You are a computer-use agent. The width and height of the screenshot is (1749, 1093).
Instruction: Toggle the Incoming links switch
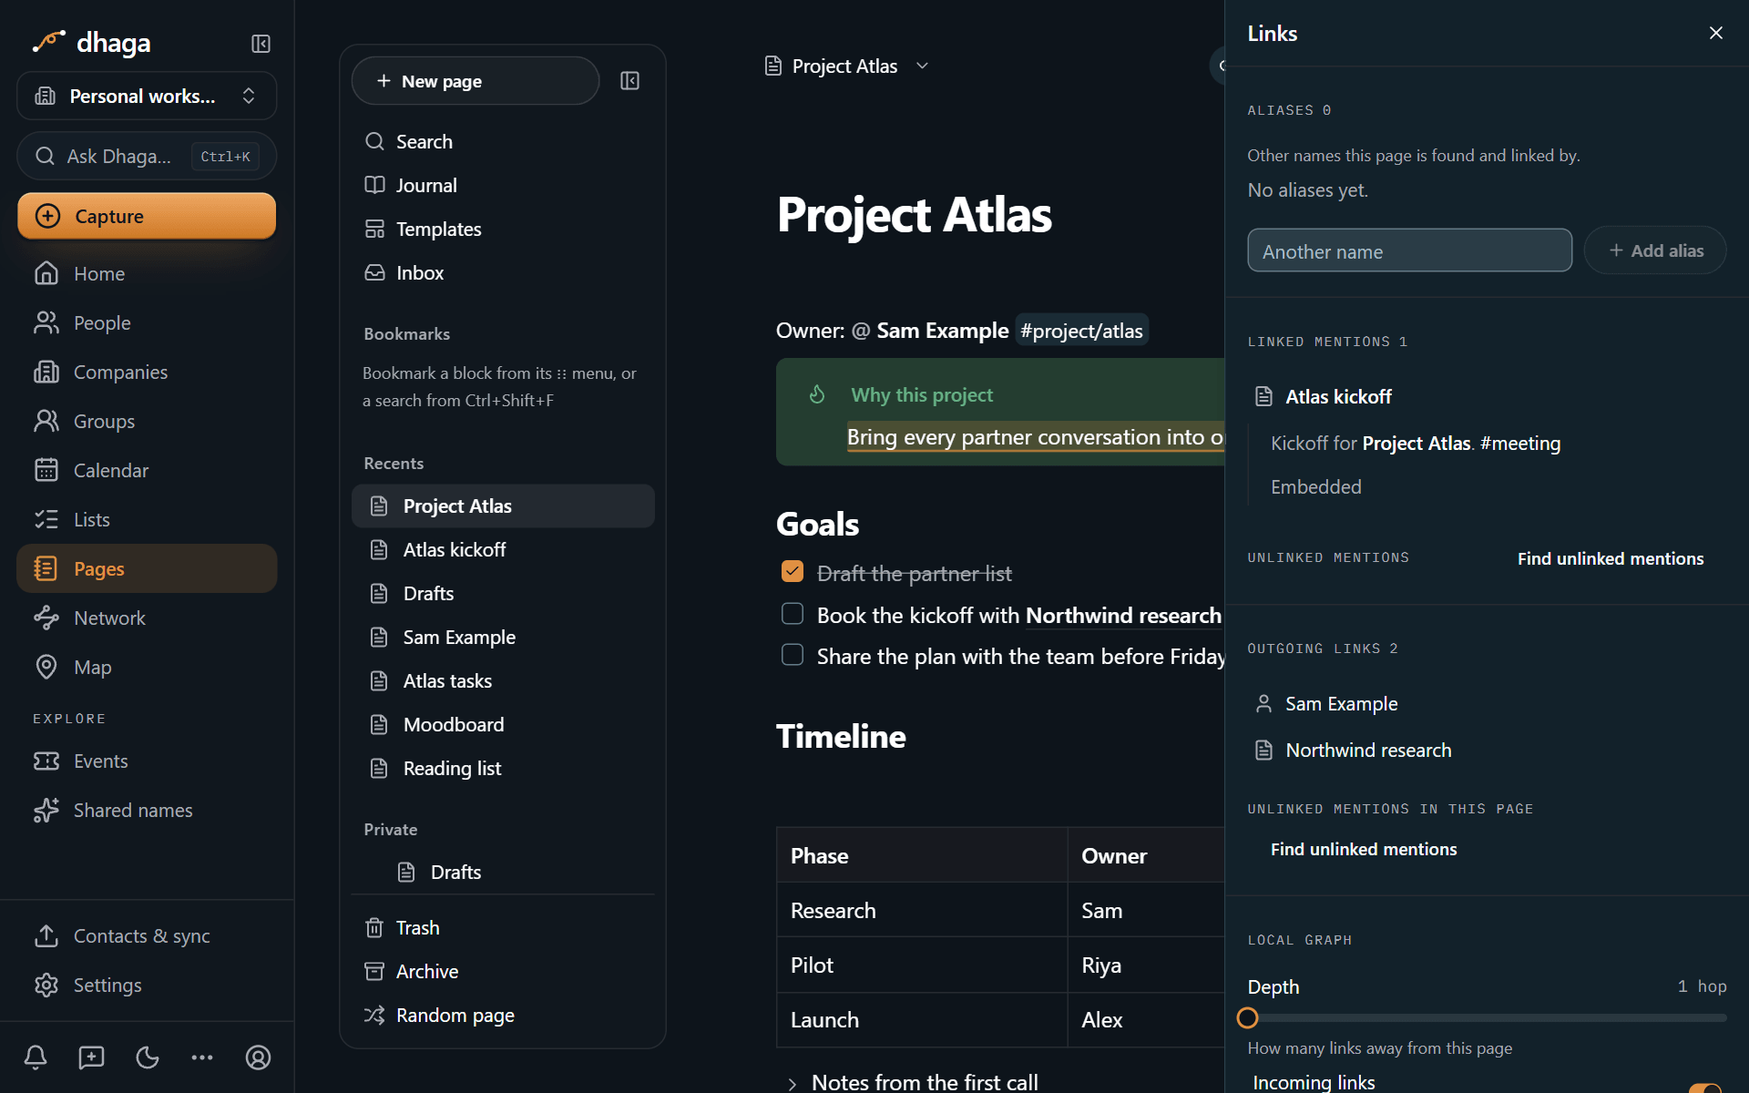(x=1704, y=1088)
